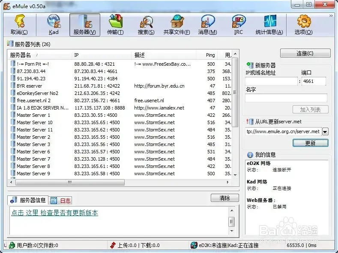Viewport: 338px width, 253px height.
Task: Open the server.met URL dropdown arrow
Action: tap(325, 131)
